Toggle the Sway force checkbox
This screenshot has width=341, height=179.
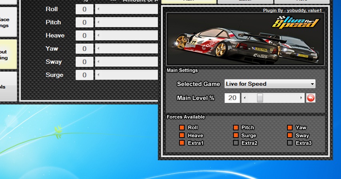[x=290, y=136]
